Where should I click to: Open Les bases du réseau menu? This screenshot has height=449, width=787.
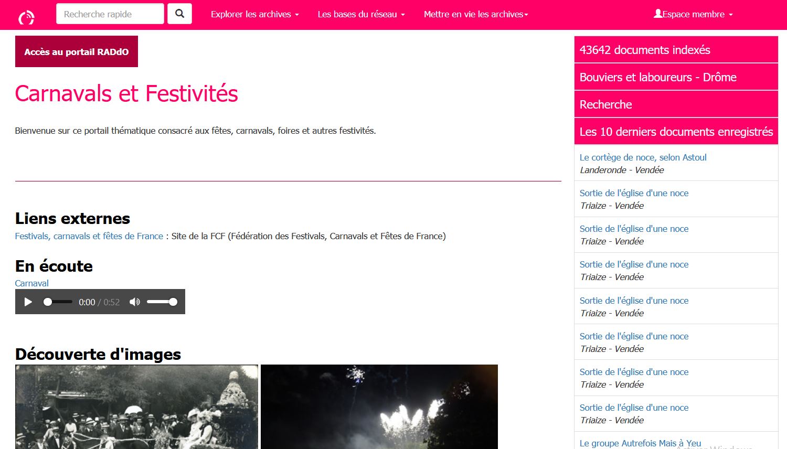click(361, 14)
